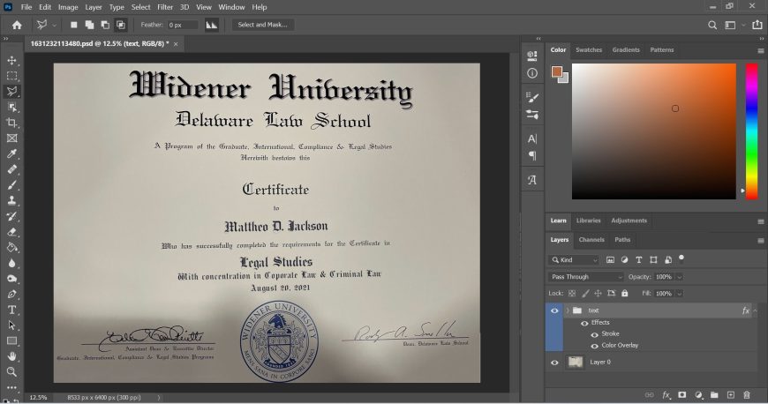
Task: Hide the Stroke effect
Action: click(595, 334)
